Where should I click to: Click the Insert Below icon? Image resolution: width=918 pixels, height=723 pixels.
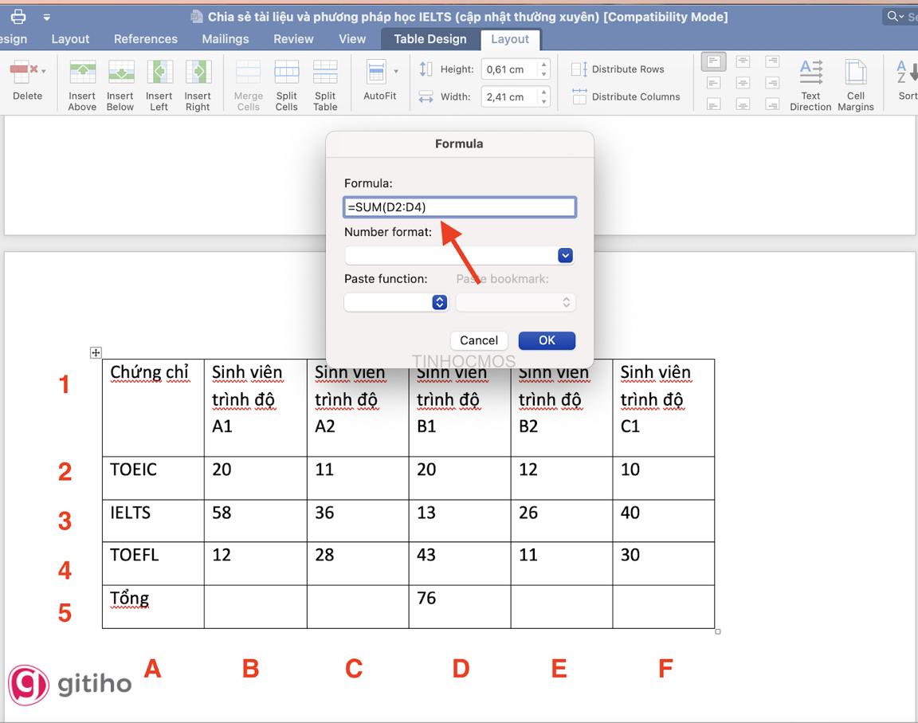tap(120, 73)
